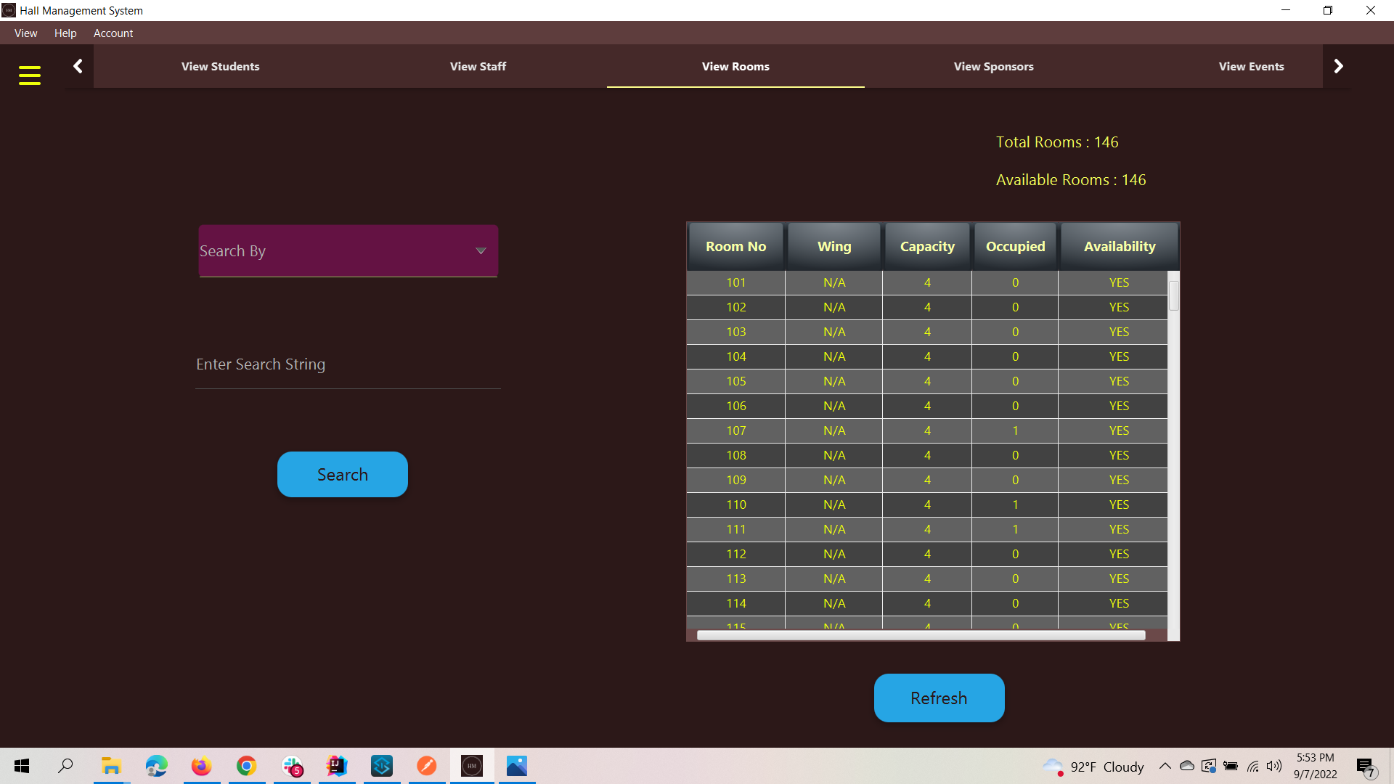Click the Refresh button
The width and height of the screenshot is (1394, 784).
point(939,698)
